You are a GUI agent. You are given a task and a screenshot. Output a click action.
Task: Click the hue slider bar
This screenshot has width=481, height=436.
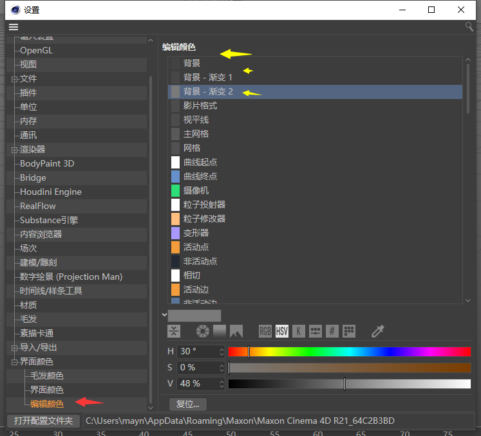point(350,352)
